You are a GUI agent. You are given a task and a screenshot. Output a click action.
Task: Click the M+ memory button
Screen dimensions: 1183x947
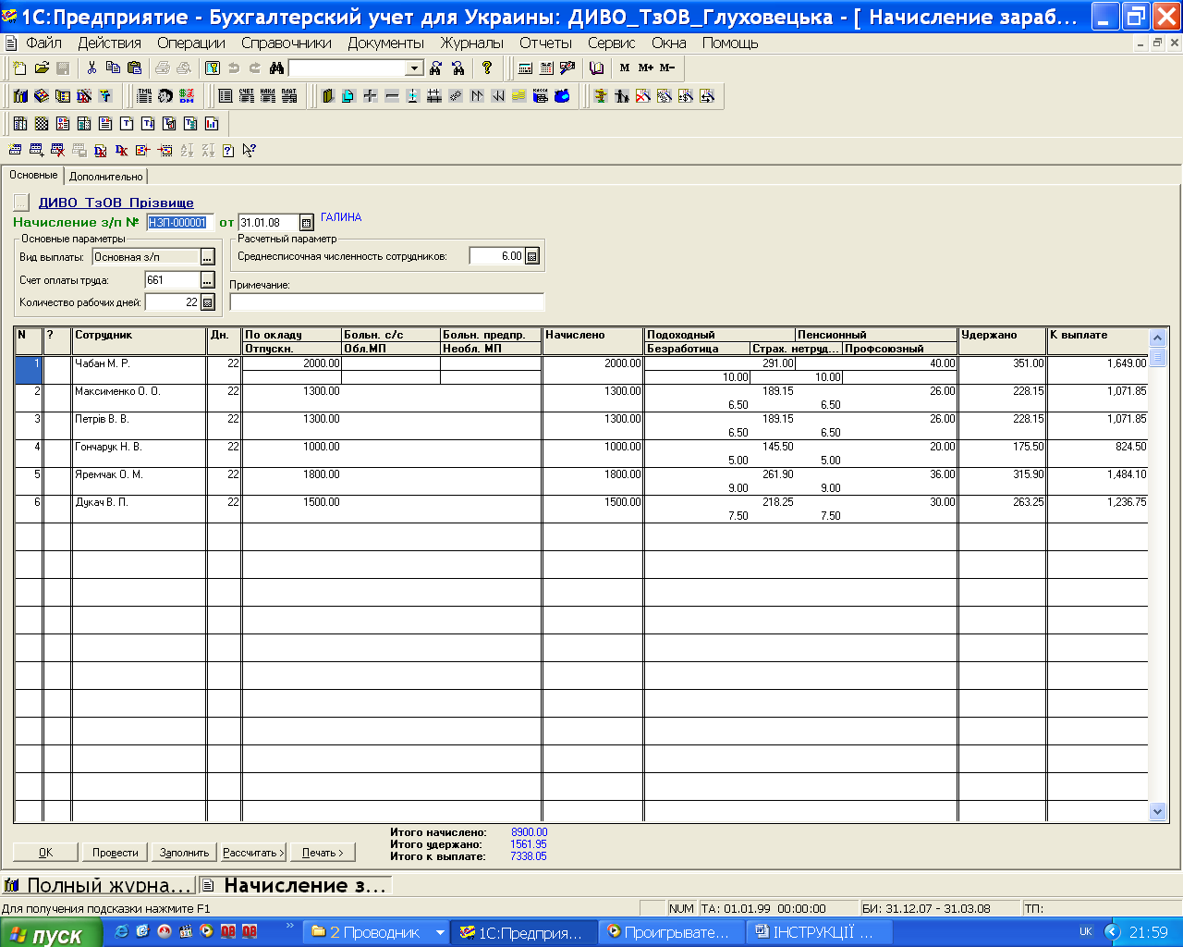point(645,68)
